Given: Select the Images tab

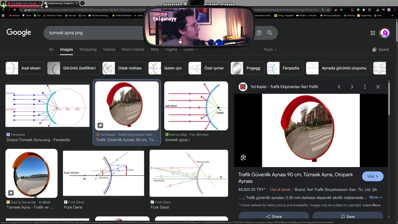Looking at the screenshot, I should 66,49.
